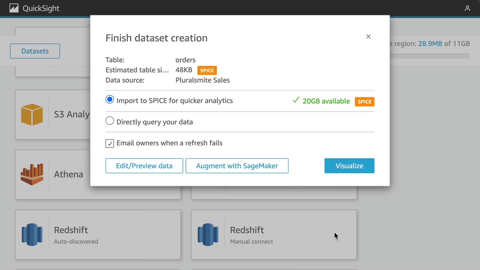
Task: Click the SPICE badge beside 20GB available
Action: pos(364,102)
